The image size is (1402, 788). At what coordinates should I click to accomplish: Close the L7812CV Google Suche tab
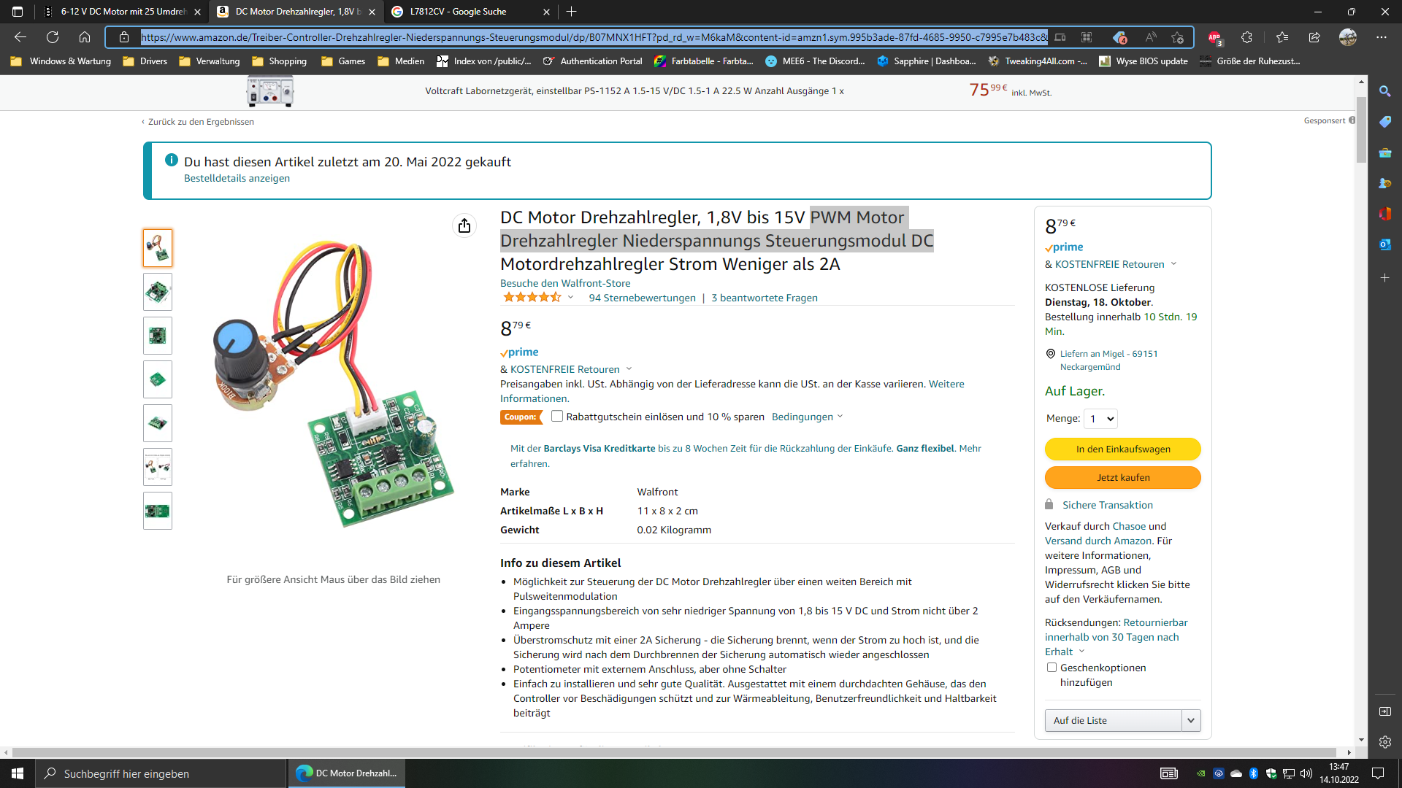click(546, 12)
